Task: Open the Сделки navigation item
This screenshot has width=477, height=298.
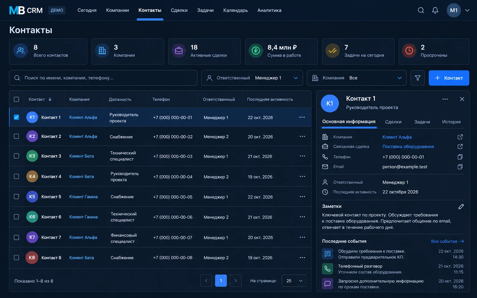Action: point(179,10)
